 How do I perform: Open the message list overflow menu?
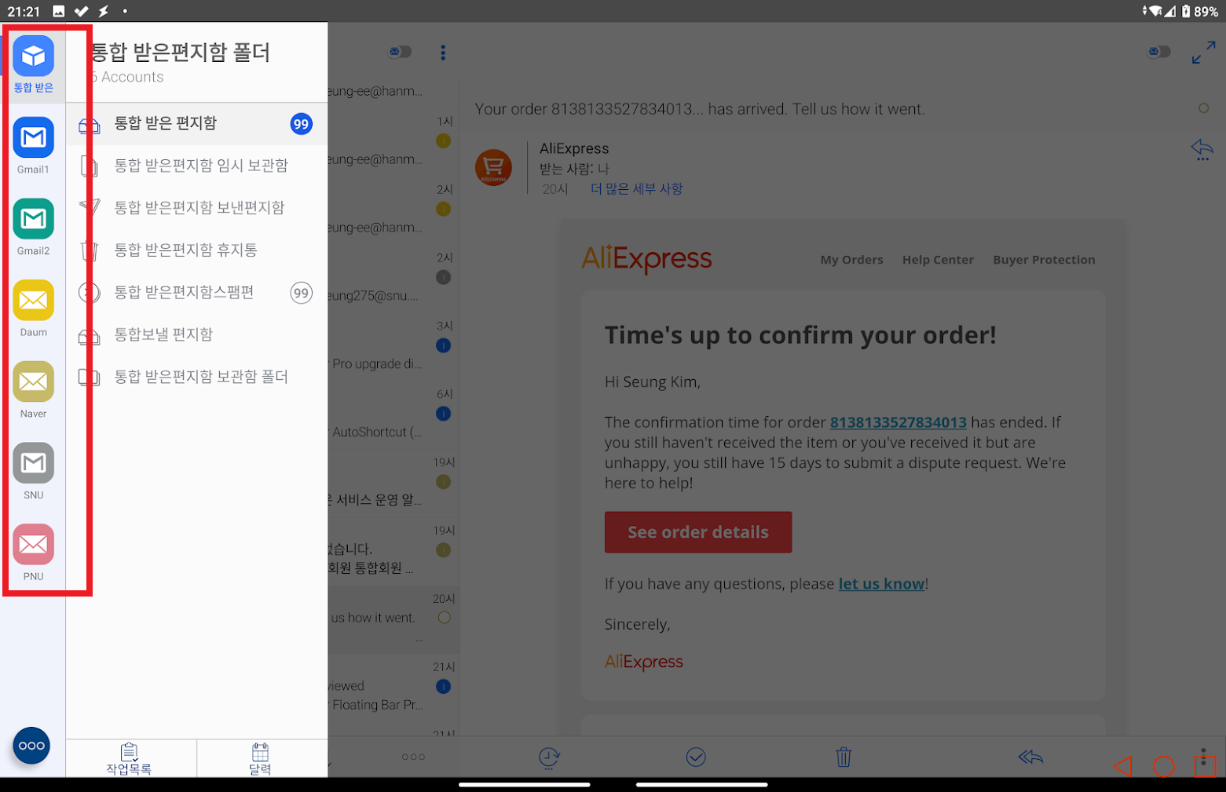[443, 53]
